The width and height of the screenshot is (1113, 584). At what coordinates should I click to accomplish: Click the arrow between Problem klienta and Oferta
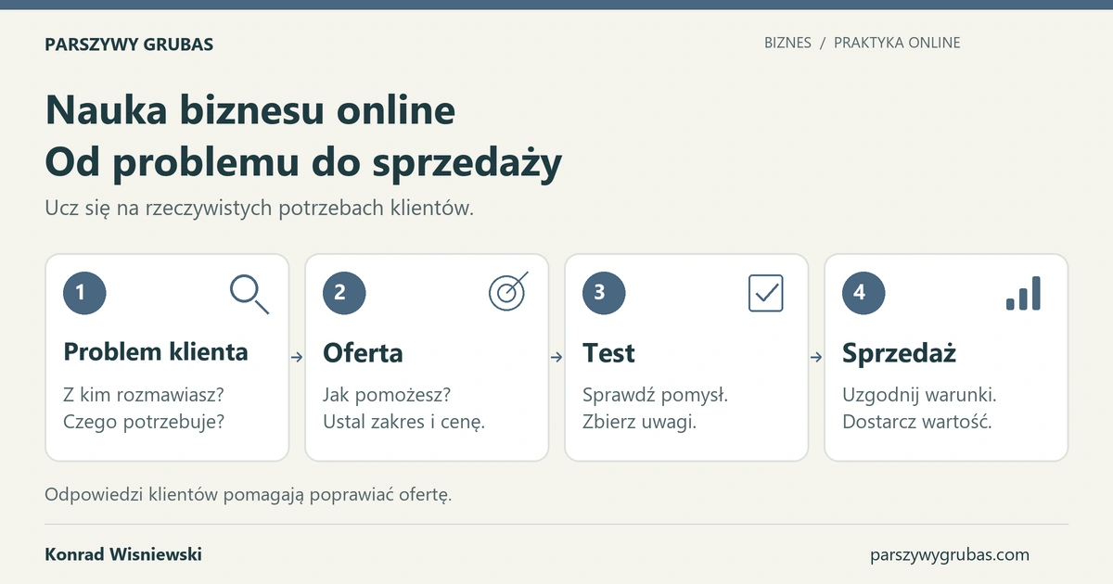[297, 357]
